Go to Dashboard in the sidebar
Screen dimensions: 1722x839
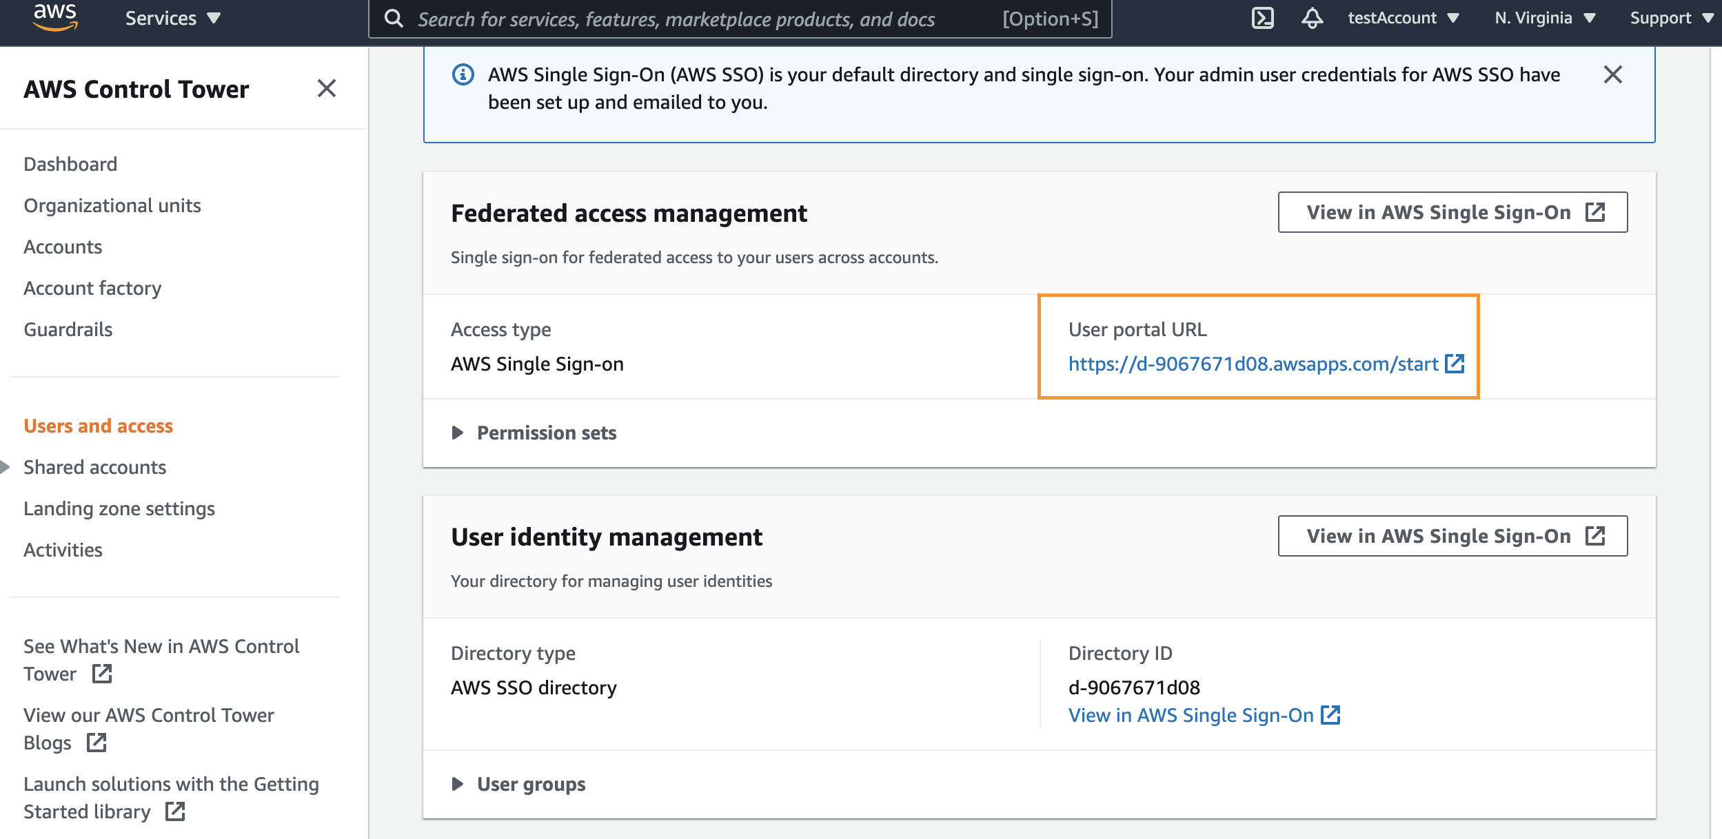[x=70, y=164]
